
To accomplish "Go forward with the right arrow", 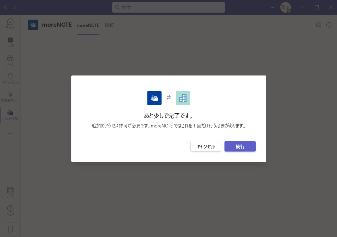I will pyautogui.click(x=15, y=7).
